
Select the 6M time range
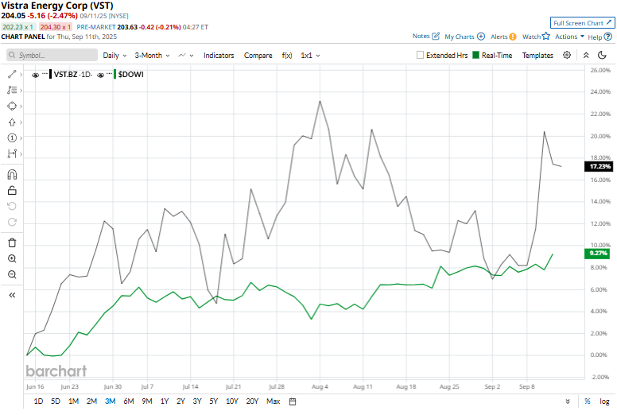[x=129, y=401]
